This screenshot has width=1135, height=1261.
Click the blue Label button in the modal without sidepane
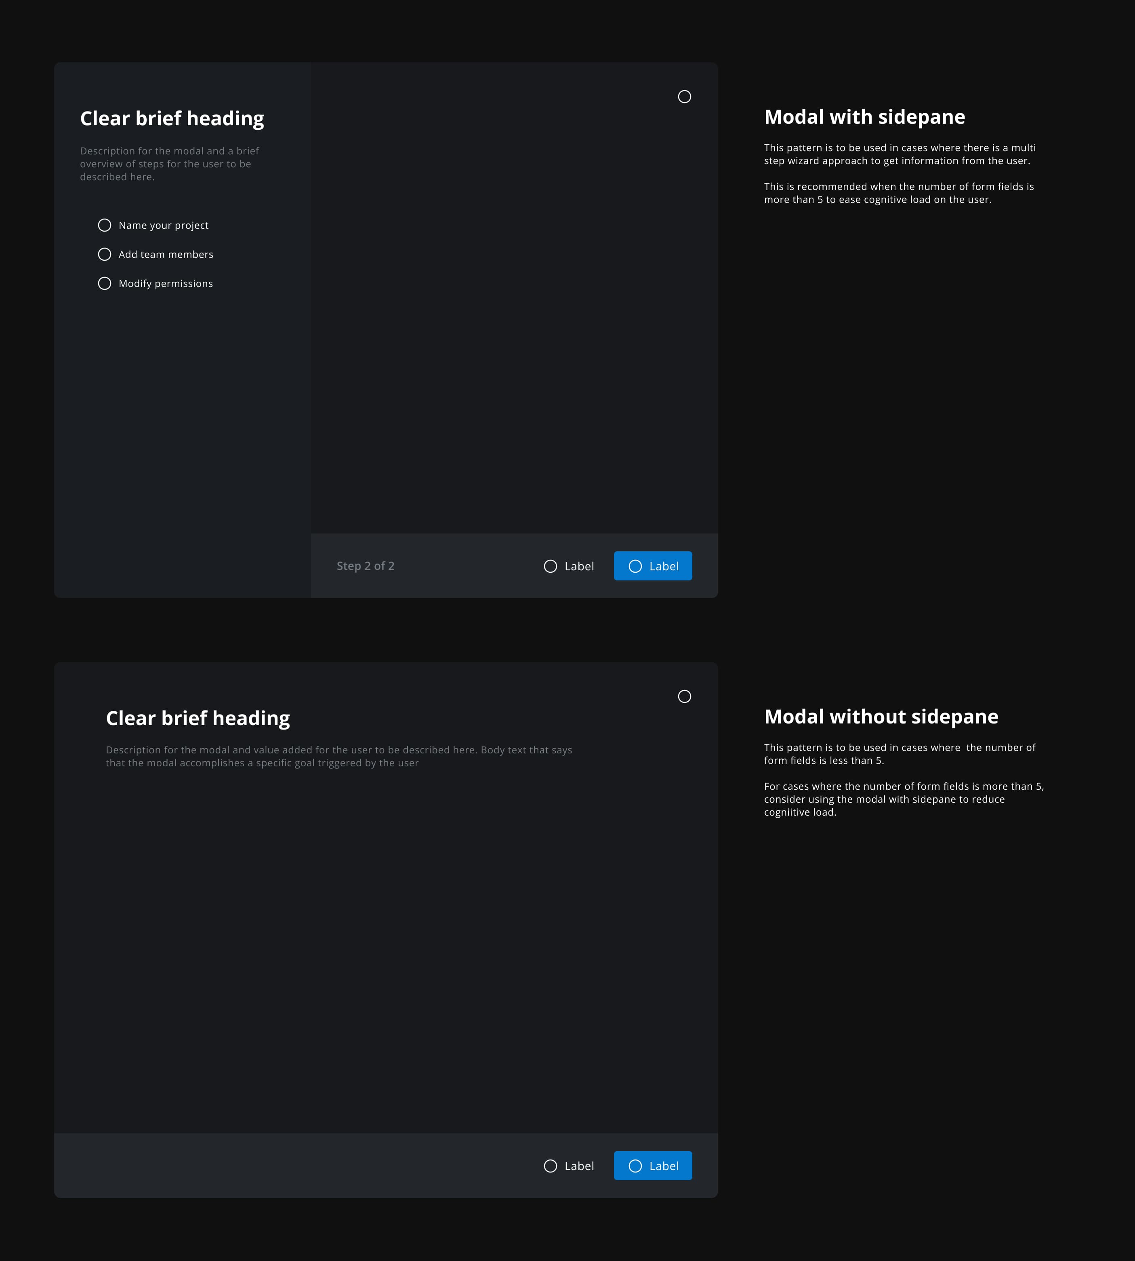(x=653, y=1166)
